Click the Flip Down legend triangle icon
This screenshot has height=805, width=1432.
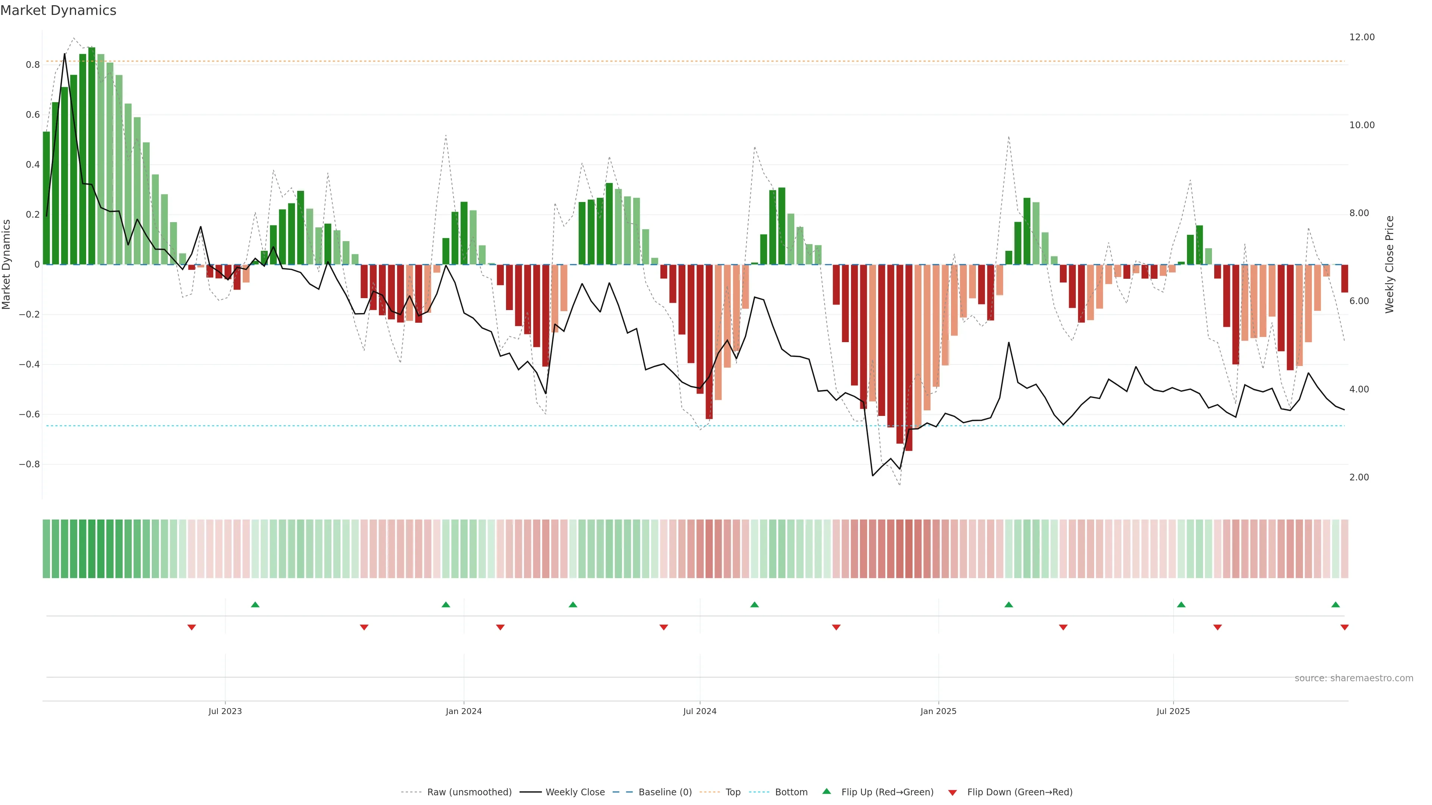(952, 792)
